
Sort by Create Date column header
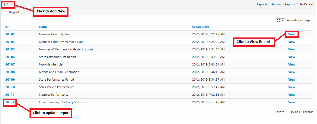pyautogui.click(x=200, y=27)
